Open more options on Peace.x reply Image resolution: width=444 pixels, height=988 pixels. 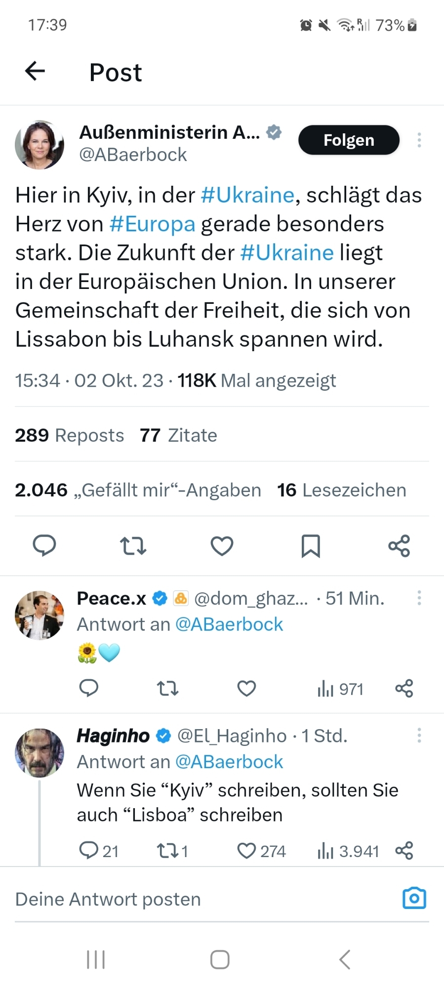419,598
